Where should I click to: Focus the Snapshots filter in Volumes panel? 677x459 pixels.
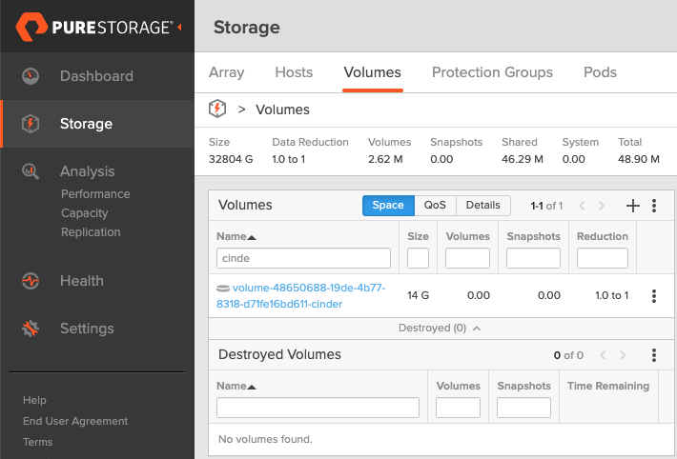pos(533,258)
